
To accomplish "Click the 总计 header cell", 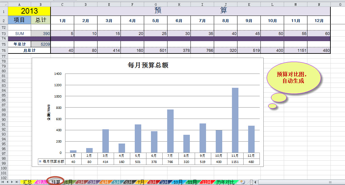I will tap(41, 20).
